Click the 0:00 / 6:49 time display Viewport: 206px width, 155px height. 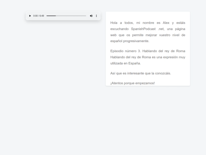click(39, 16)
